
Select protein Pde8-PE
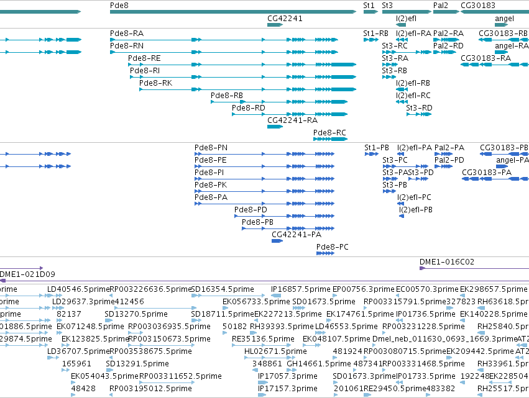click(x=265, y=166)
